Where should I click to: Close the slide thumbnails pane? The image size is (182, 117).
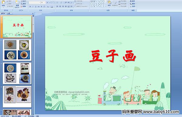click(x=33, y=13)
